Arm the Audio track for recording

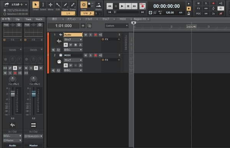click(x=95, y=35)
